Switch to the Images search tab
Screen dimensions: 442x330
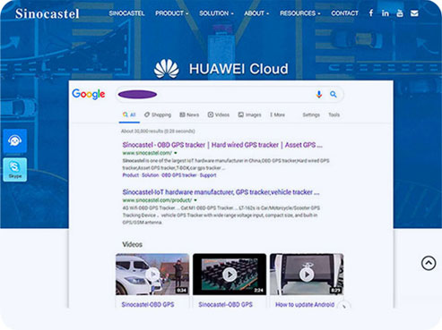click(249, 114)
